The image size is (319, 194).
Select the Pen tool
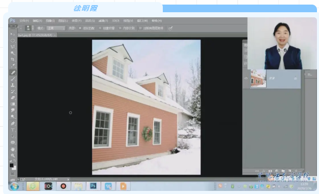[x=13, y=123]
